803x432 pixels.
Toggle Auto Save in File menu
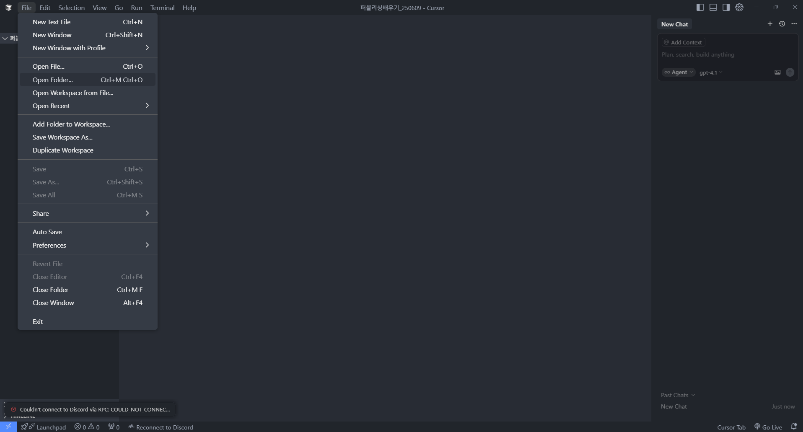point(47,232)
